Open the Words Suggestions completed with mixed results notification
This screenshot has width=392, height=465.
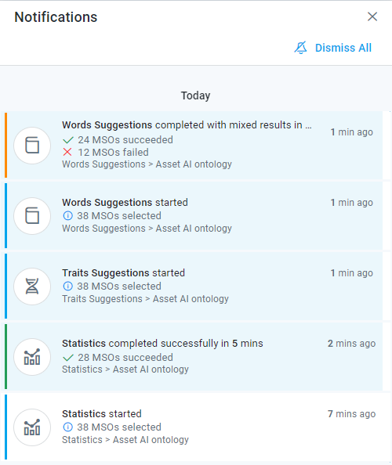tap(187, 125)
